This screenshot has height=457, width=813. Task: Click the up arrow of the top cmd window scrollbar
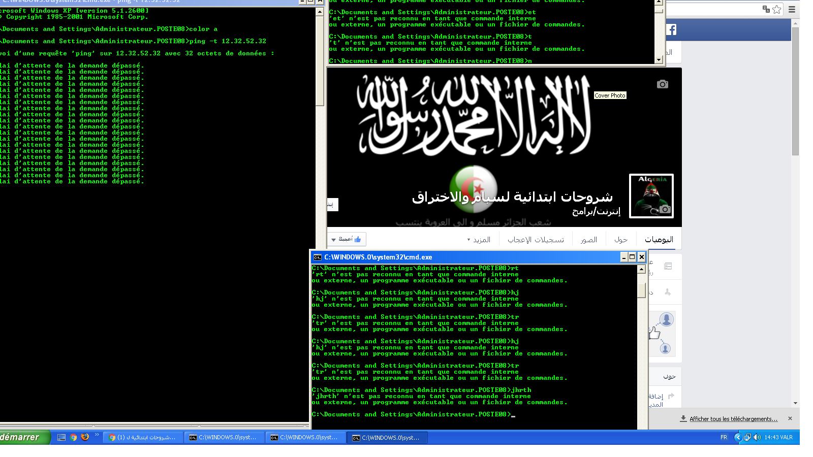659,2
